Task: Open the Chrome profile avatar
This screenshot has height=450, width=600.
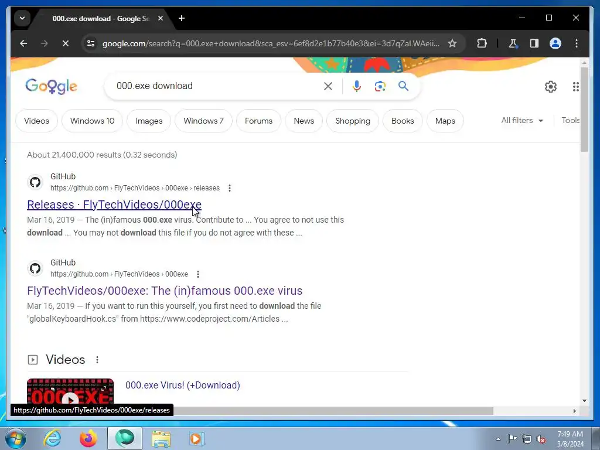Action: [555, 43]
